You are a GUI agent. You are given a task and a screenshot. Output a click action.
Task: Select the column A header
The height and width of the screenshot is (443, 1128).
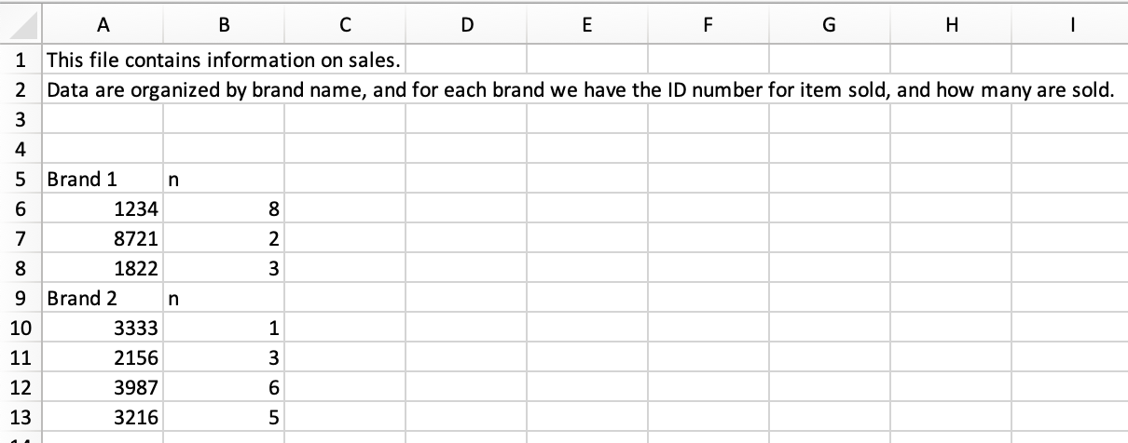[102, 27]
